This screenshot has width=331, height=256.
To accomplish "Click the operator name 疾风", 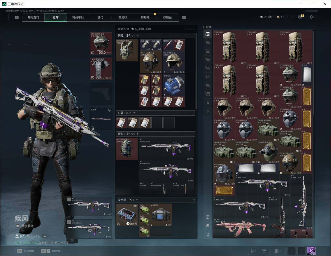I will click(21, 218).
